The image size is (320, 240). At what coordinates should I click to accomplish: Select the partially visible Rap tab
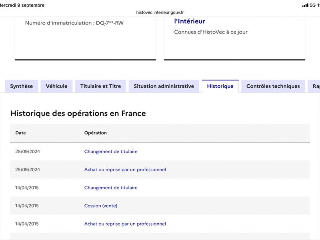pyautogui.click(x=314, y=86)
